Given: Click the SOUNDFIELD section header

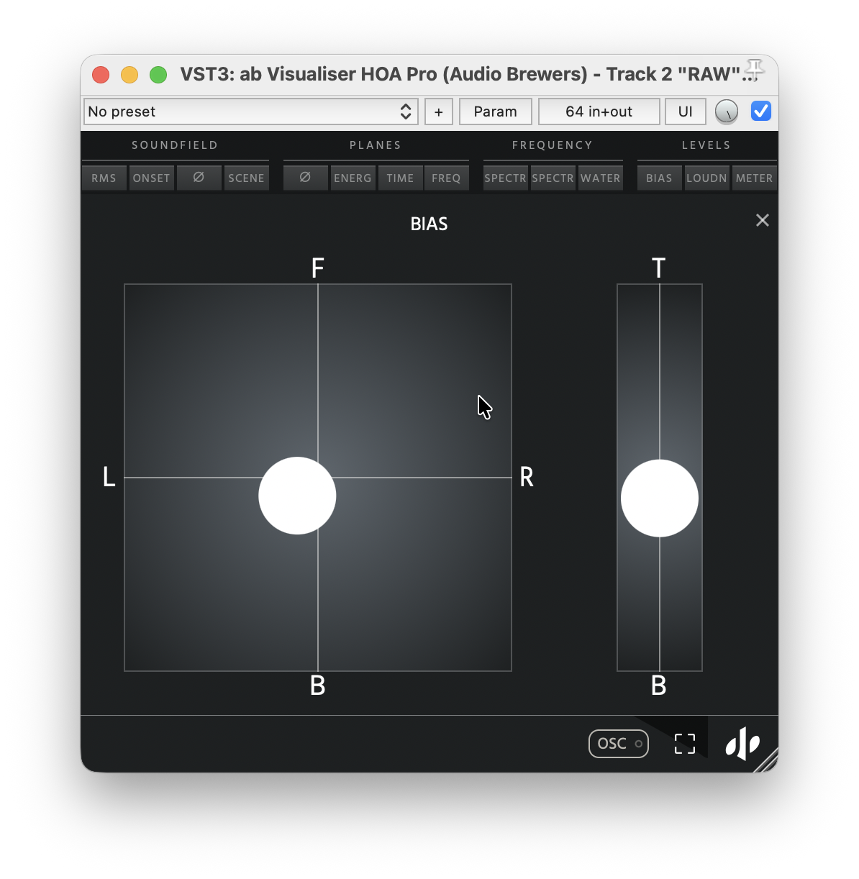Looking at the screenshot, I should [x=175, y=145].
